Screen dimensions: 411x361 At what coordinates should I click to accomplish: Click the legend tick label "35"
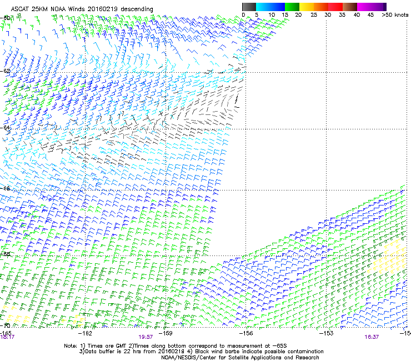click(x=342, y=15)
